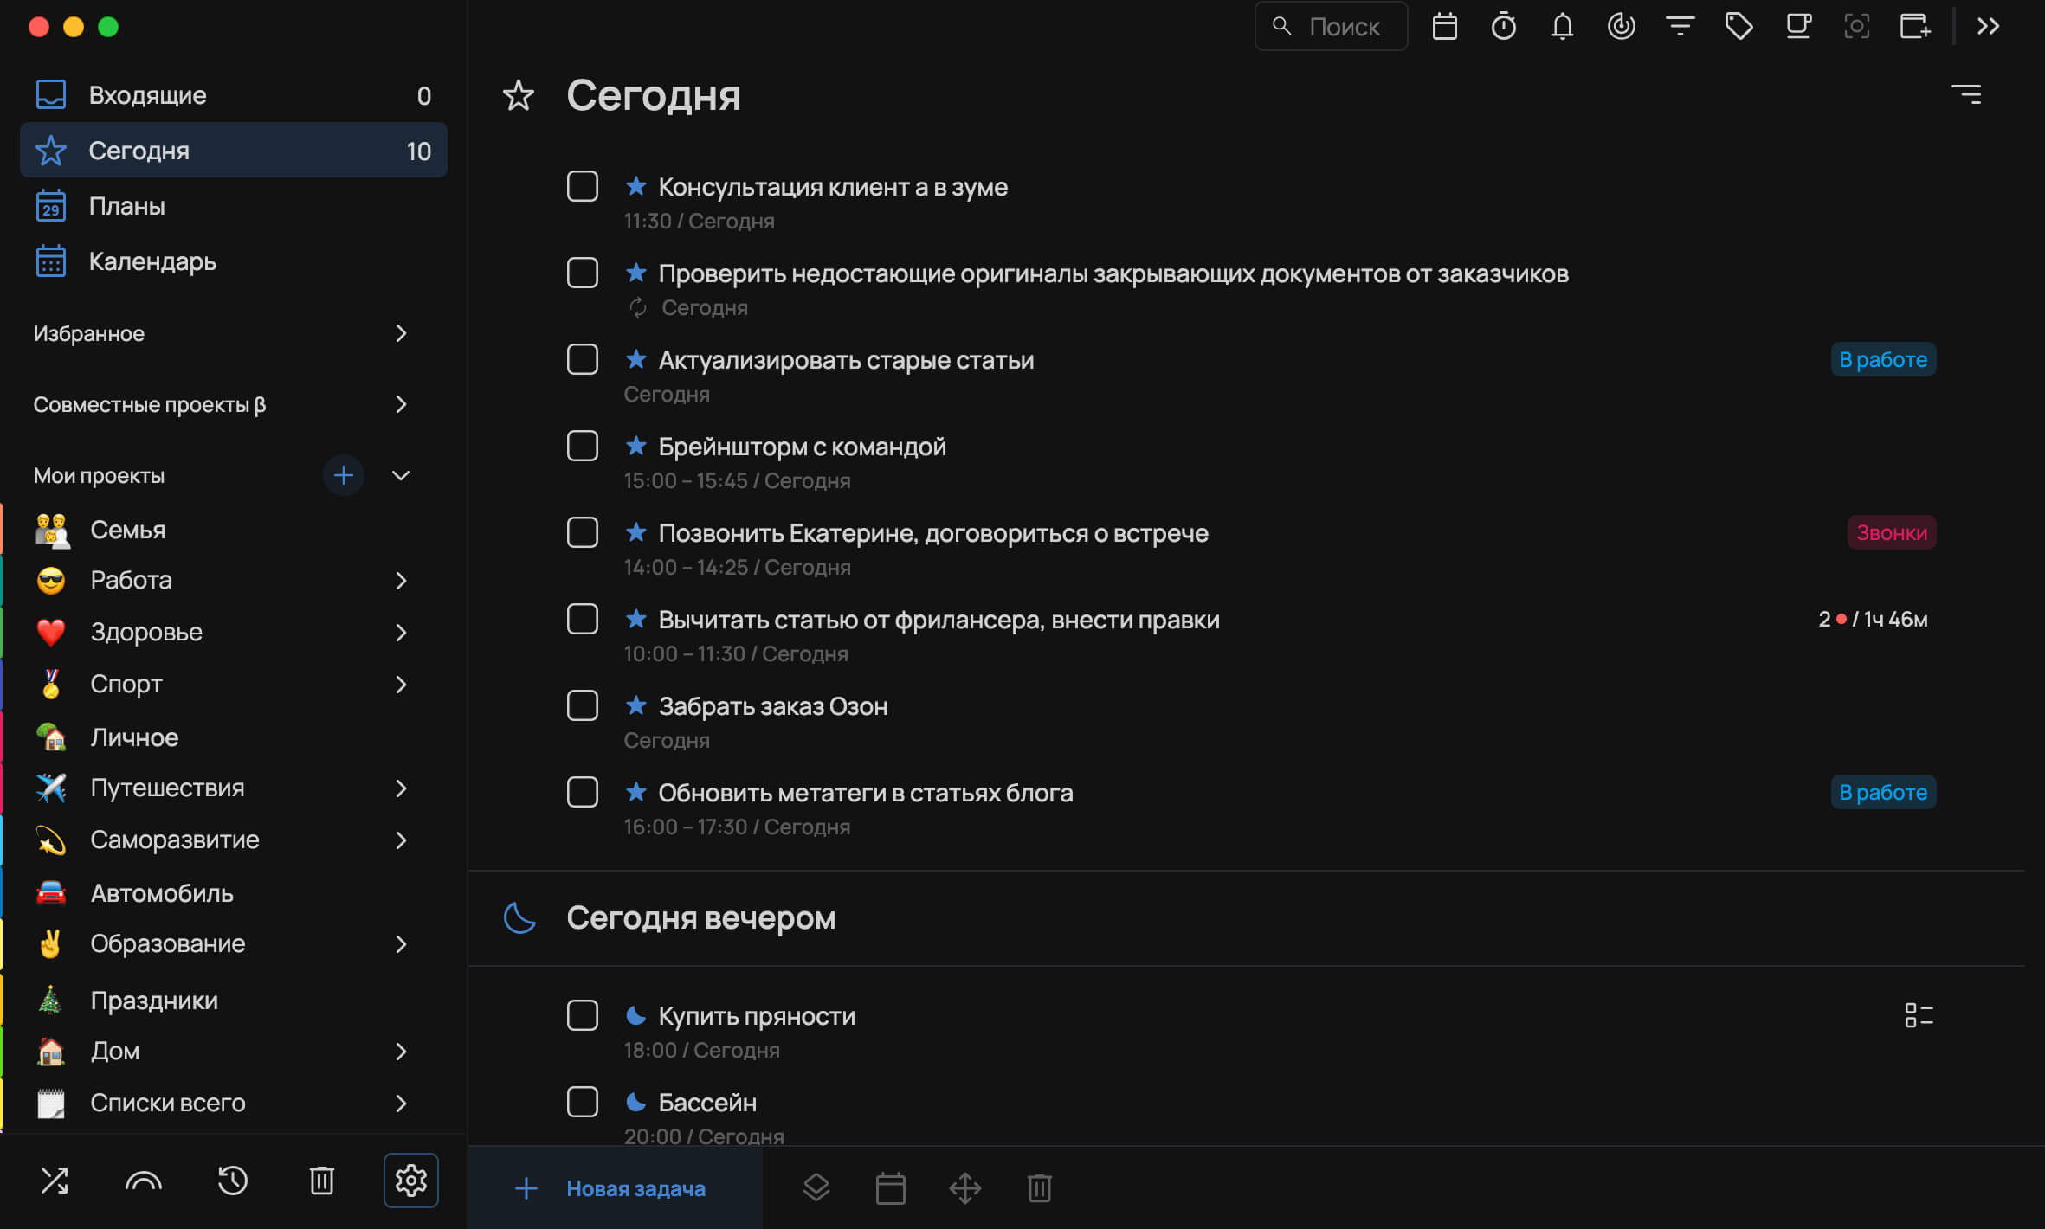
Task: Check off Вычитать статью от фрилансера task
Action: (582, 619)
